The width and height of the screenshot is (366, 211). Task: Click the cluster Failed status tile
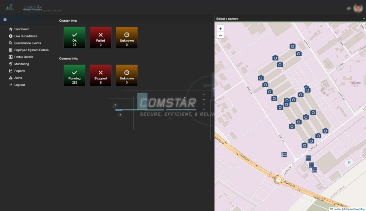(100, 37)
